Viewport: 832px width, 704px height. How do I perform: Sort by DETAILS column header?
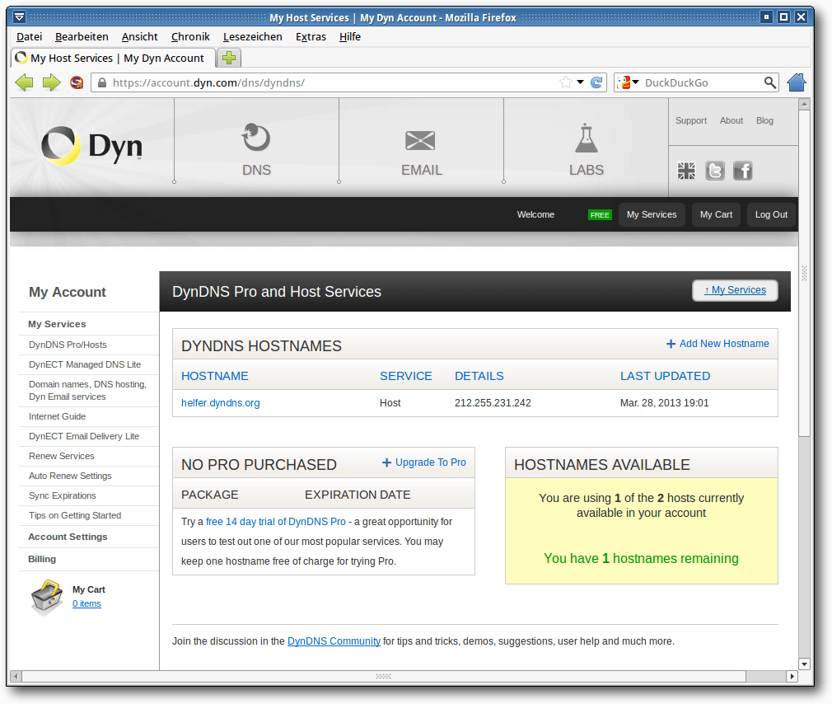[x=479, y=376]
